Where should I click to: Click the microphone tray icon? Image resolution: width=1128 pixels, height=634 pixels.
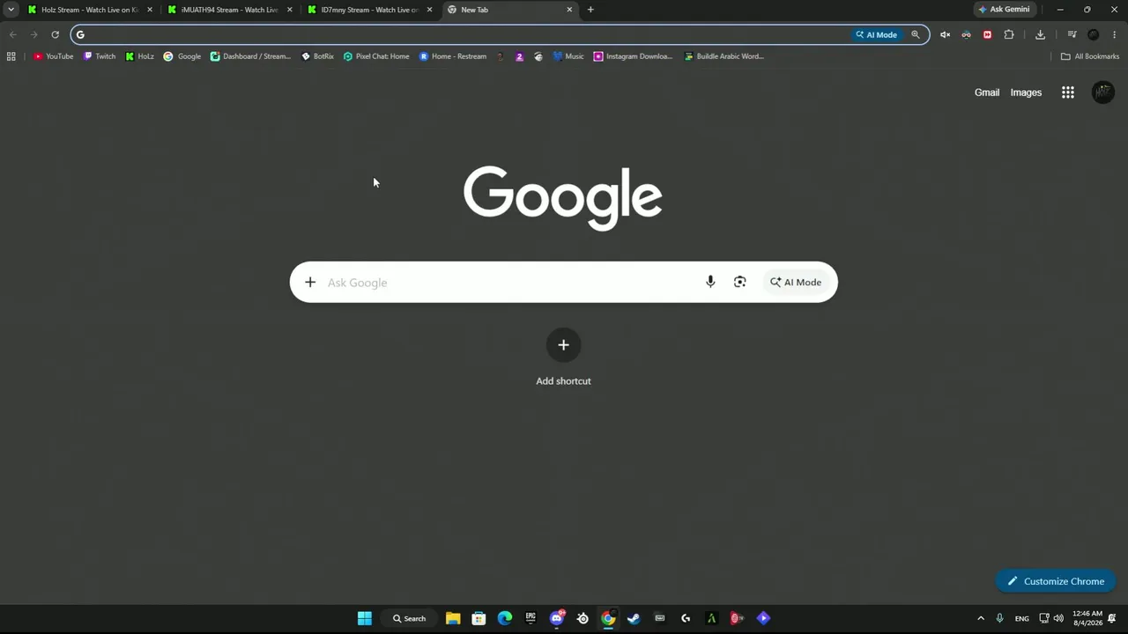click(x=999, y=618)
